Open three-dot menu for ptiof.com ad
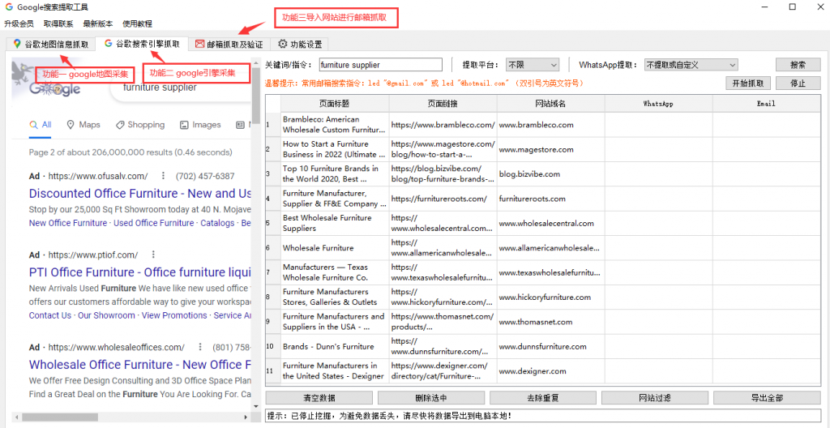830x428 pixels. tap(153, 255)
